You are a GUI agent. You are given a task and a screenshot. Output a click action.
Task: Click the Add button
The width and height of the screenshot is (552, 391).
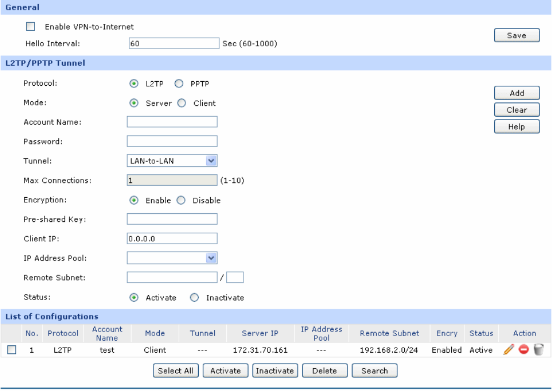(x=516, y=93)
